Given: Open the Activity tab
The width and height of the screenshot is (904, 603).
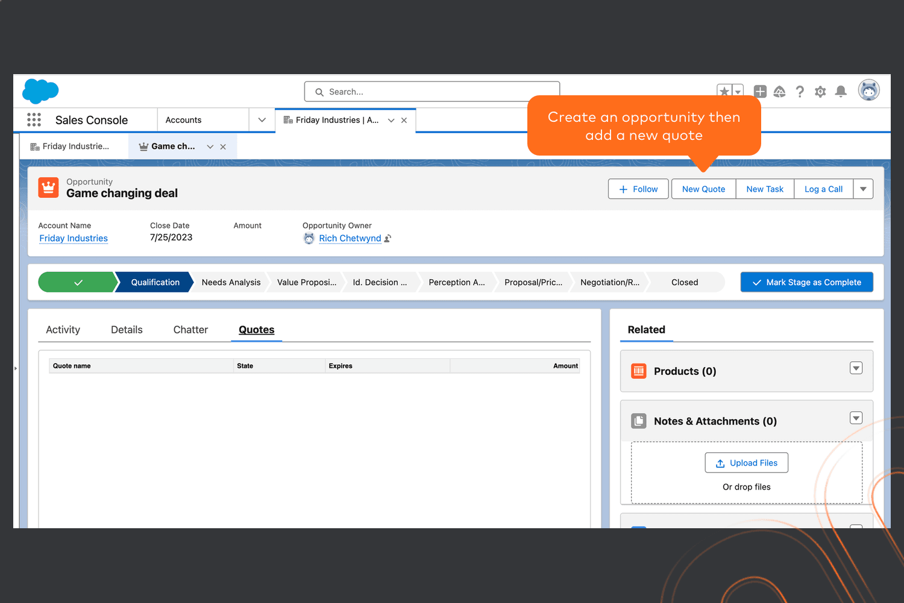Looking at the screenshot, I should click(x=63, y=330).
